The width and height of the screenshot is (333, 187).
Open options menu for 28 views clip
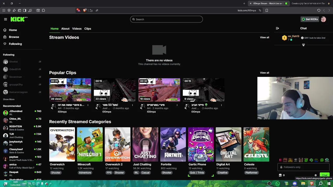[88, 105]
